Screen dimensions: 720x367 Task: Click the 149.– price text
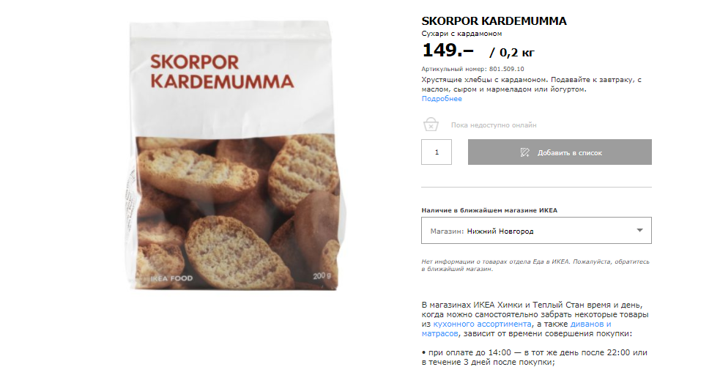click(x=448, y=50)
